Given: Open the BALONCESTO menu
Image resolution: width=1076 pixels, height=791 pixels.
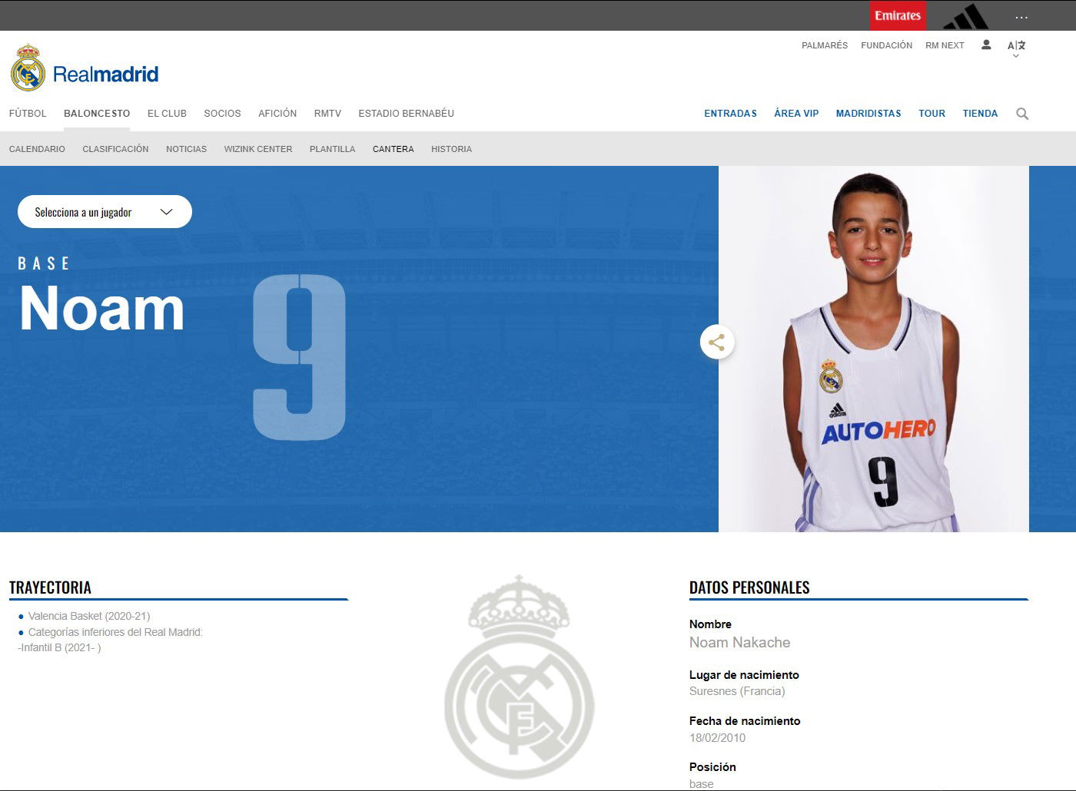Looking at the screenshot, I should click(x=97, y=113).
